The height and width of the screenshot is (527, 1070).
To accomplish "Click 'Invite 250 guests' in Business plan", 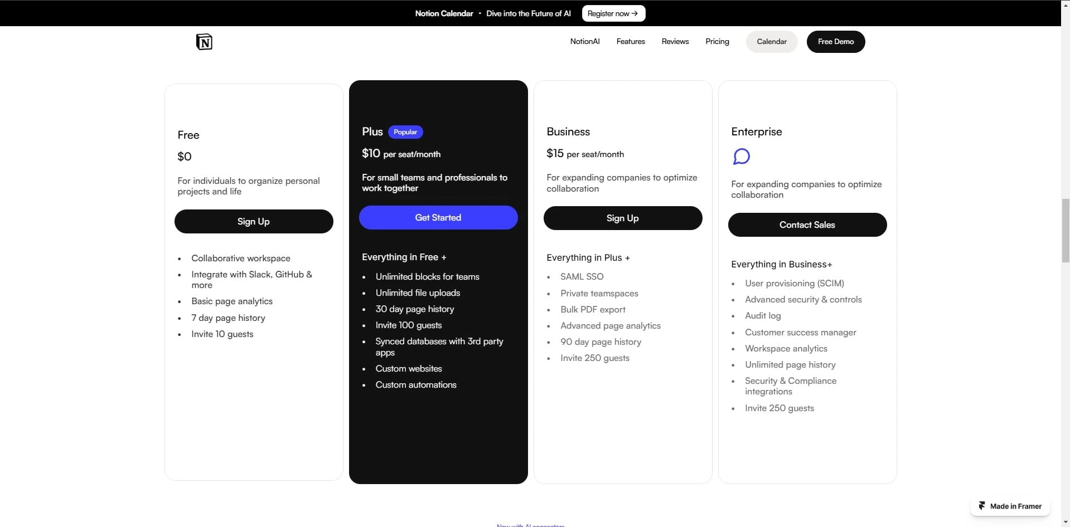I will pyautogui.click(x=595, y=358).
